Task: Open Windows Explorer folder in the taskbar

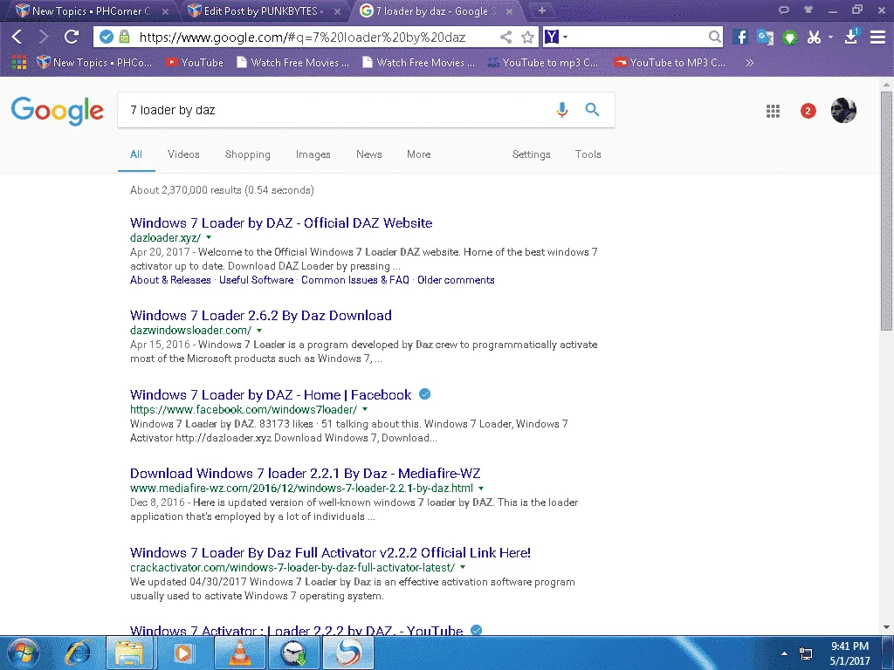Action: [129, 653]
